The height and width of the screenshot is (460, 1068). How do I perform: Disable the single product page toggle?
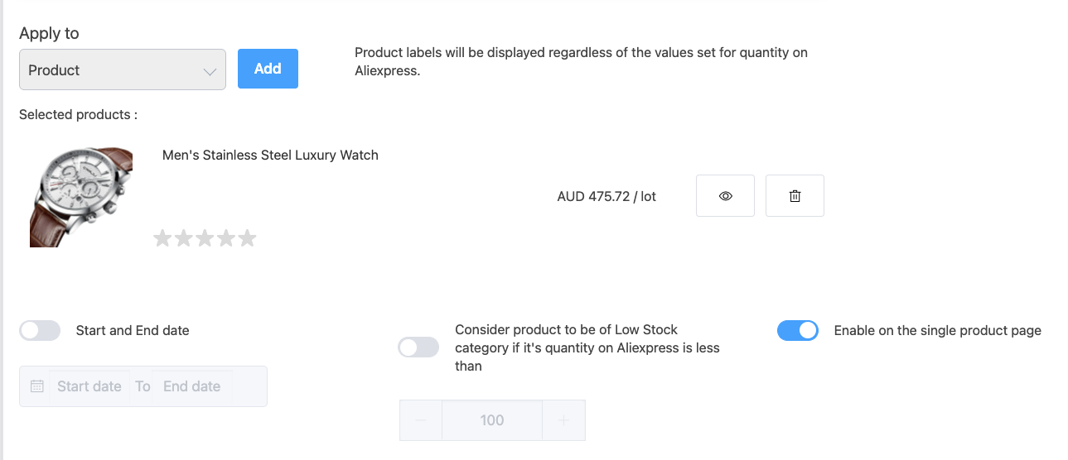pyautogui.click(x=797, y=331)
